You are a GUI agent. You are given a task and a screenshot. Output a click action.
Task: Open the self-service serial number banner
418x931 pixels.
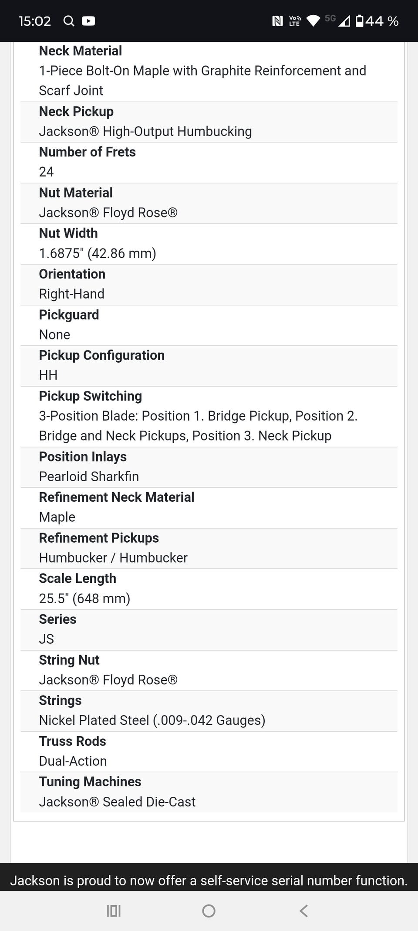[x=209, y=880]
